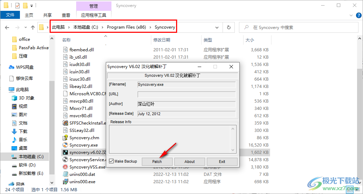Click 本地磁盘 (C:) in the address path

pyautogui.click(x=86, y=27)
